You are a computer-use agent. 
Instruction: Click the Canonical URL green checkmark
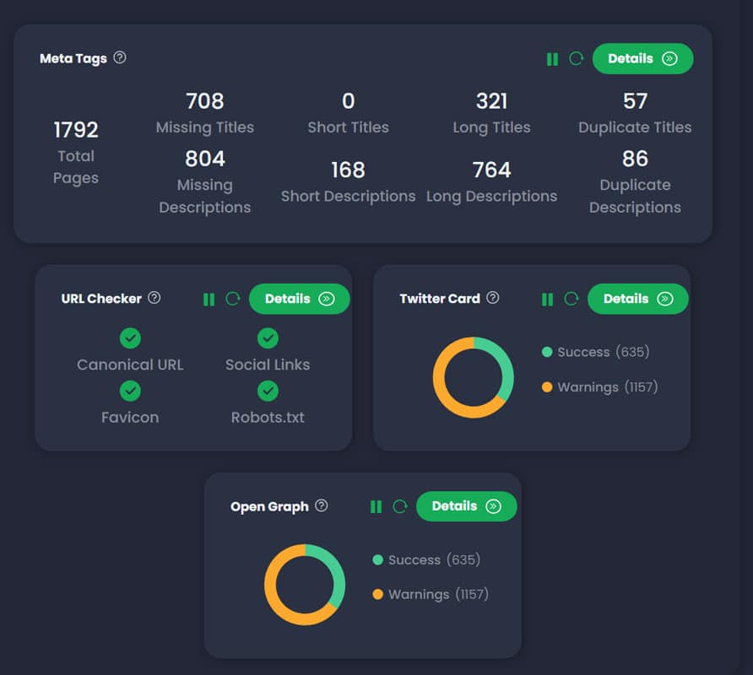130,338
